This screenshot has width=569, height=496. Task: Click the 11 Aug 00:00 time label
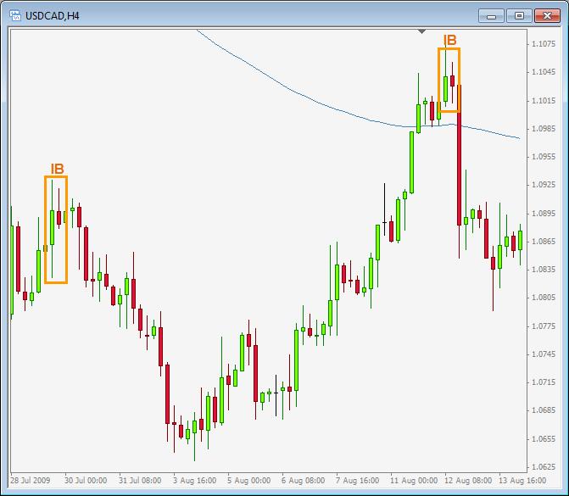click(414, 481)
